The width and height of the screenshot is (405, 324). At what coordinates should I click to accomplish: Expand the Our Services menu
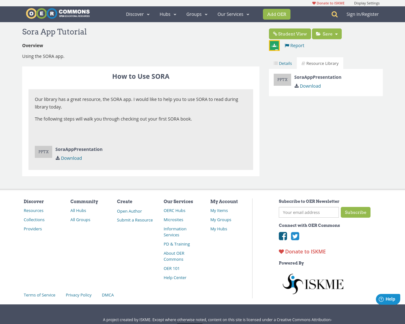click(234, 14)
